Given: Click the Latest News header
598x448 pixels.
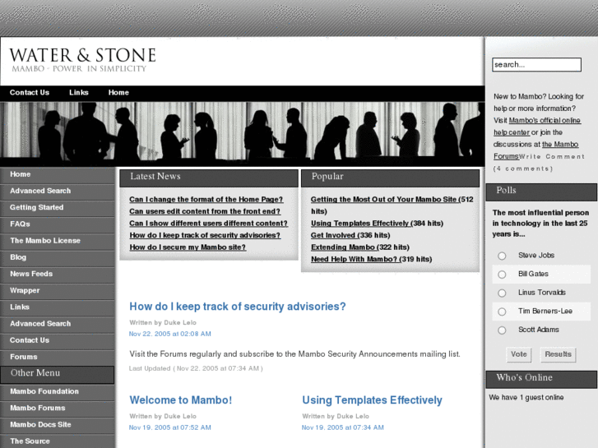Looking at the screenshot, I should 209,178.
